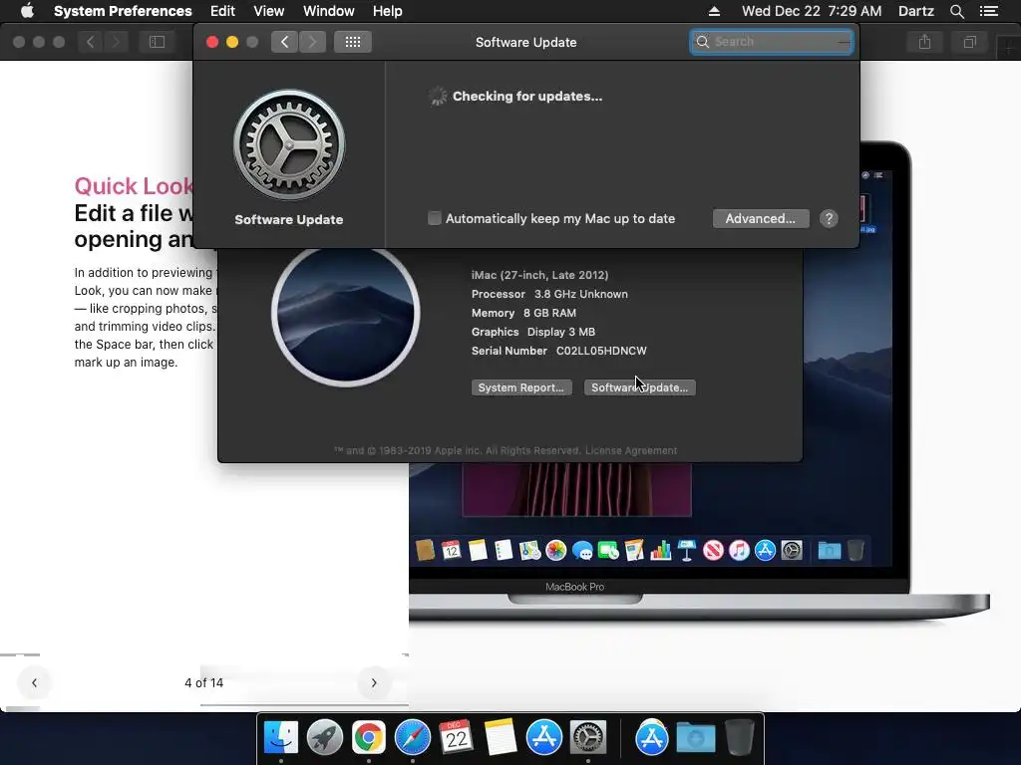
Task: Click System Report button in About This Mac
Action: [x=520, y=387]
